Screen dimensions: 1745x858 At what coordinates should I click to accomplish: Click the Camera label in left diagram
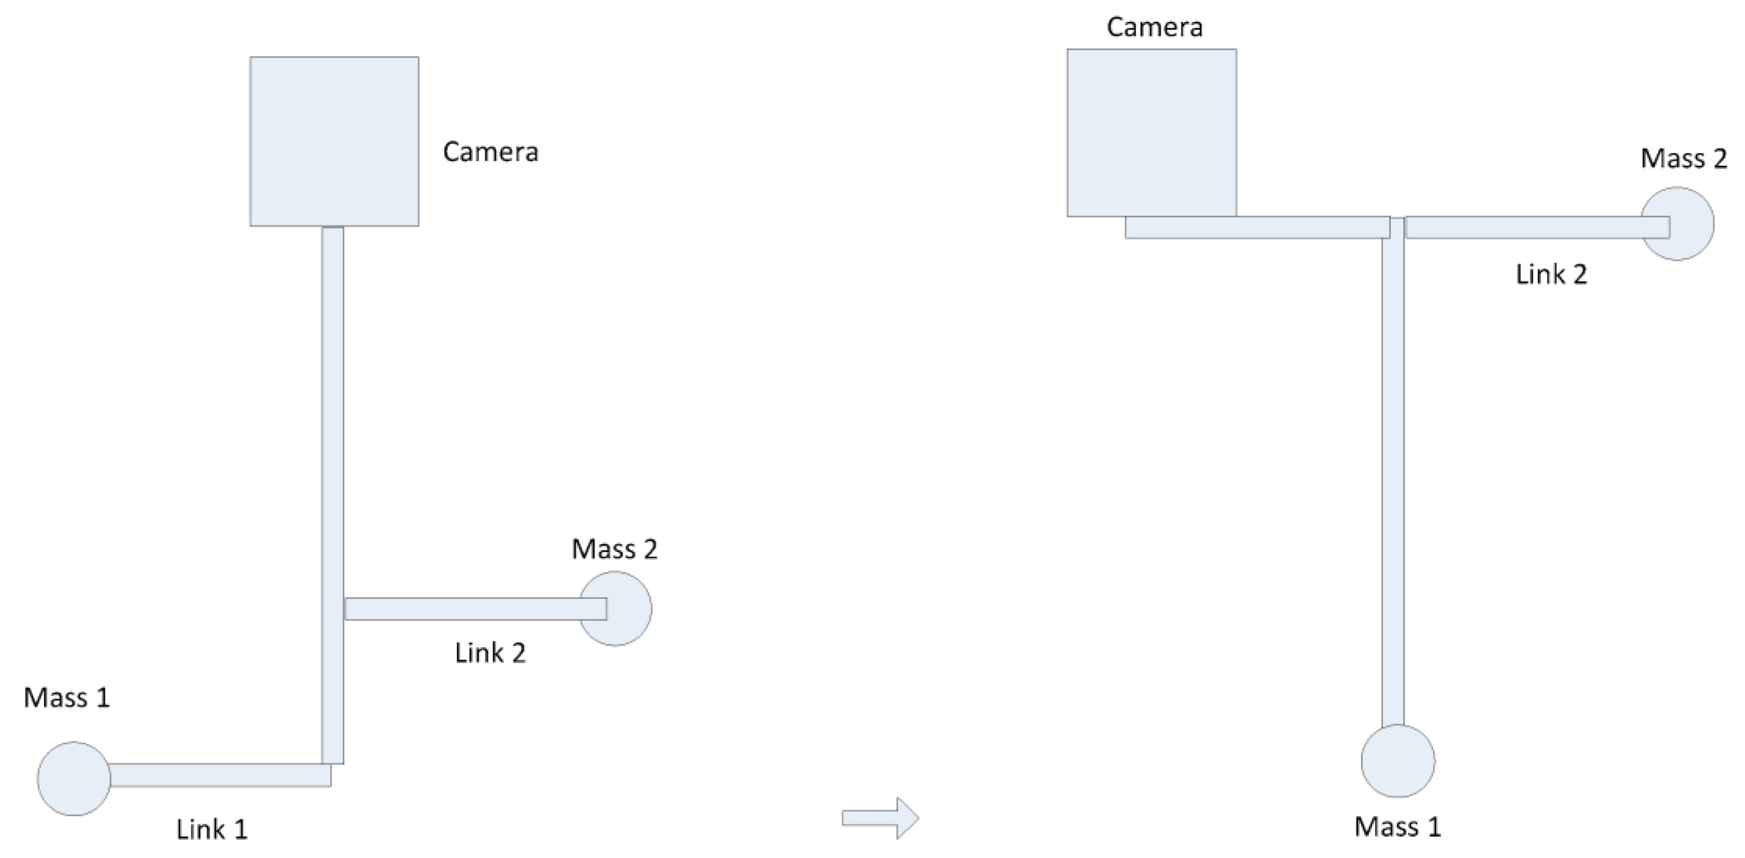[491, 153]
